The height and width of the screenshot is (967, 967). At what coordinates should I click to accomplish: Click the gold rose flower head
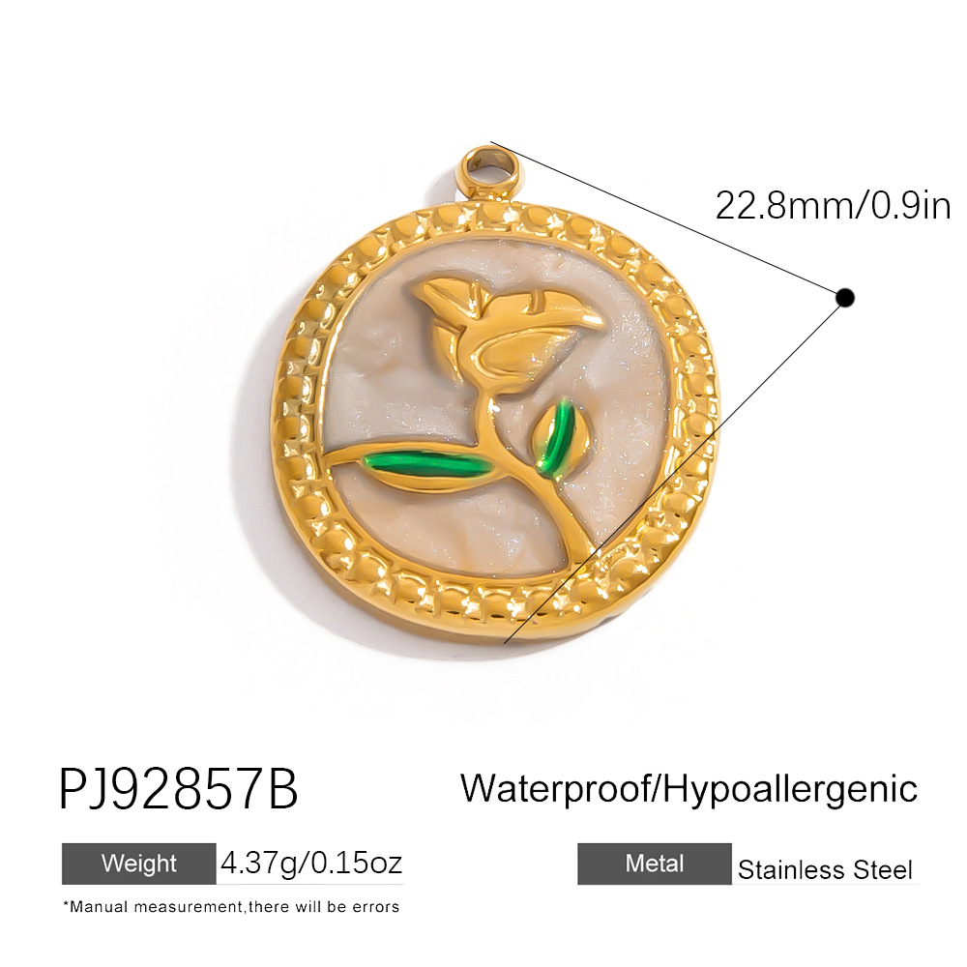506,337
